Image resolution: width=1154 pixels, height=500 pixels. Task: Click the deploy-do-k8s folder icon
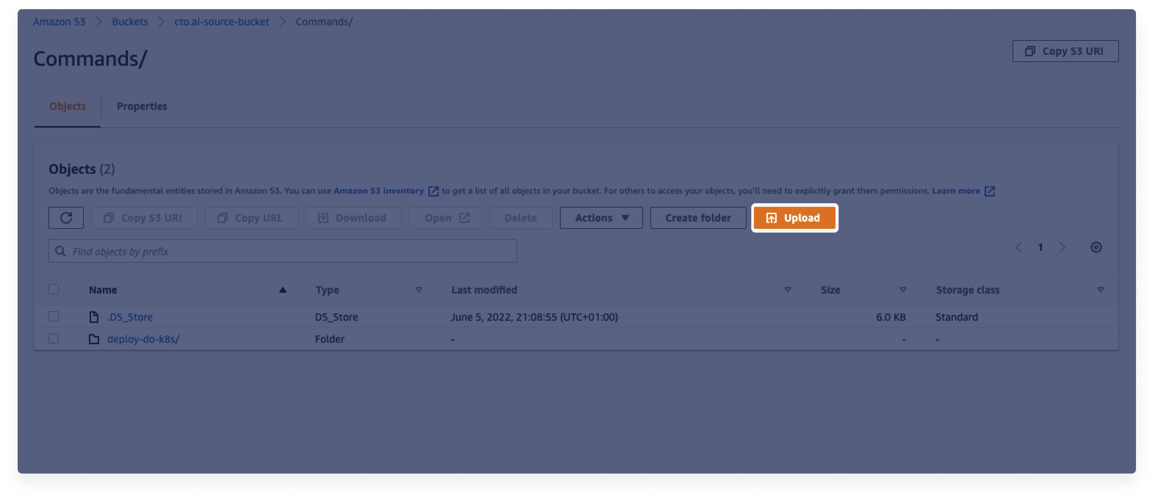coord(94,339)
